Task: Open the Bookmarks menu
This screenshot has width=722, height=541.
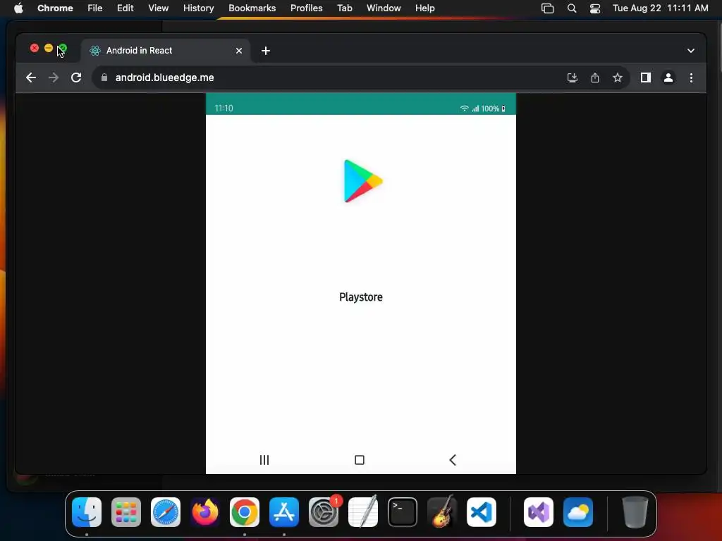Action: 252,8
